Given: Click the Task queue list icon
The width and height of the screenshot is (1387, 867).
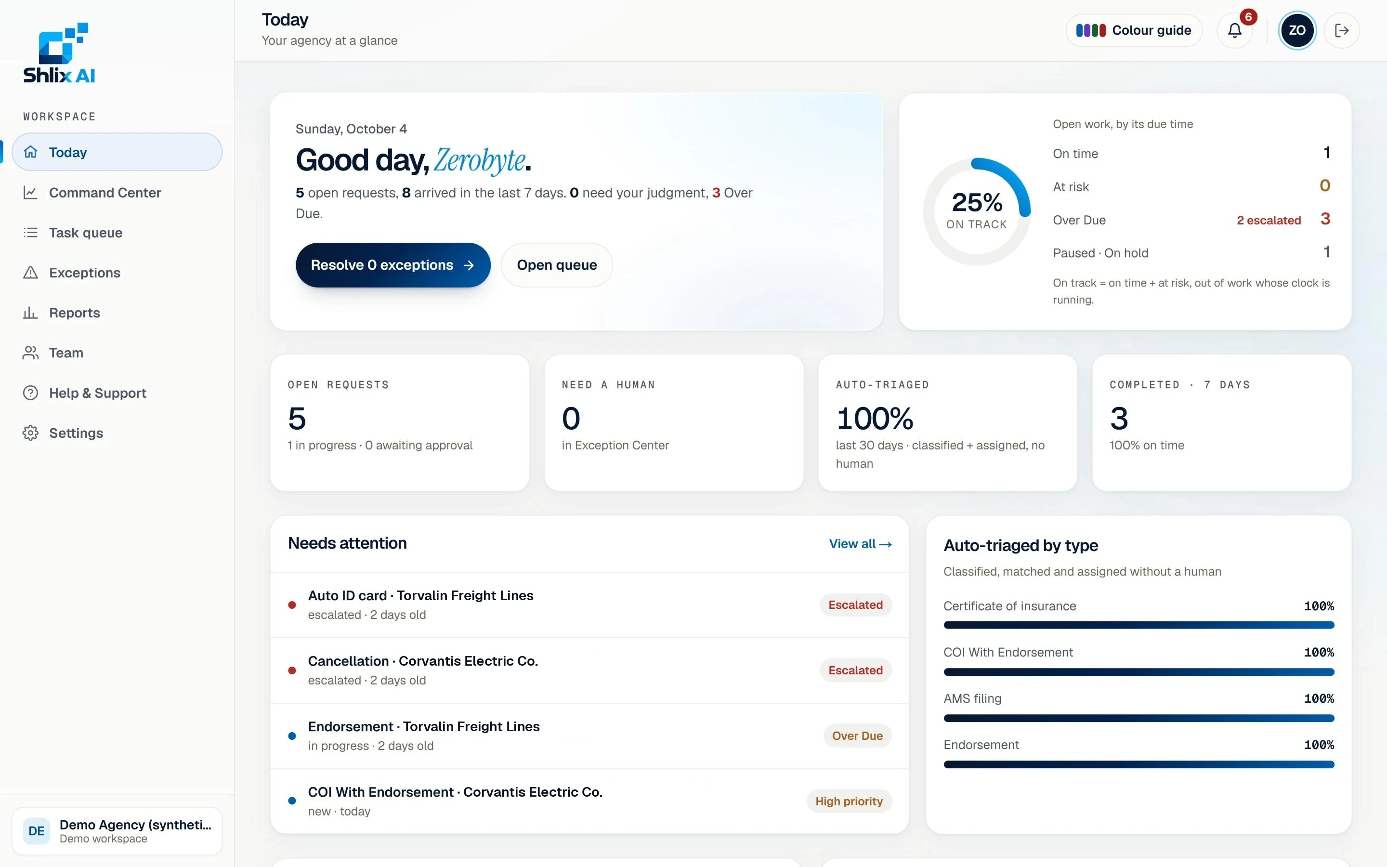Looking at the screenshot, I should click(x=30, y=232).
